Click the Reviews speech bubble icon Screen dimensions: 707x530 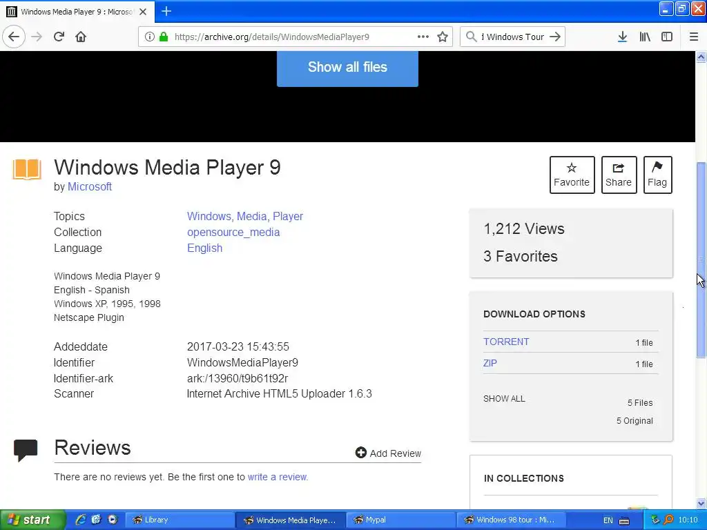pos(26,450)
